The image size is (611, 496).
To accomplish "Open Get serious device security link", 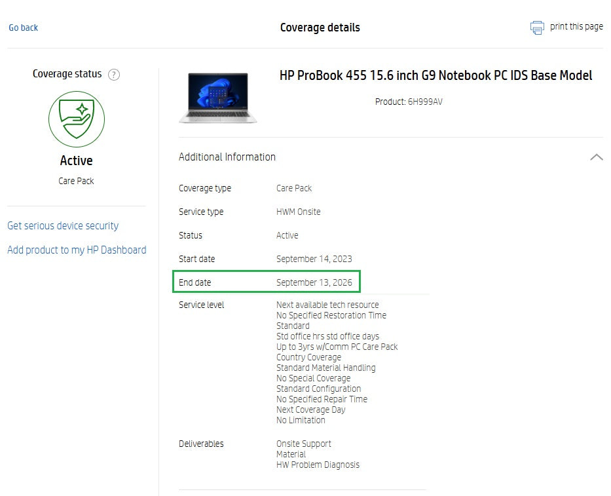I will [x=63, y=226].
